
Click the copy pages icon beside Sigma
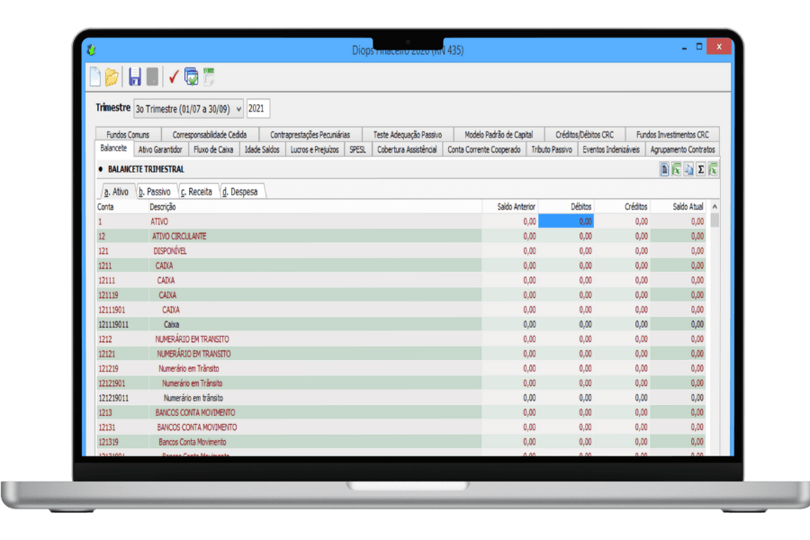click(688, 169)
